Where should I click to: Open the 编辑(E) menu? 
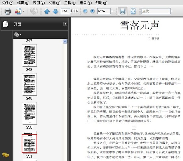23,3
